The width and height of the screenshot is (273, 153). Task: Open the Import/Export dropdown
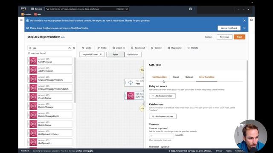click(92, 54)
